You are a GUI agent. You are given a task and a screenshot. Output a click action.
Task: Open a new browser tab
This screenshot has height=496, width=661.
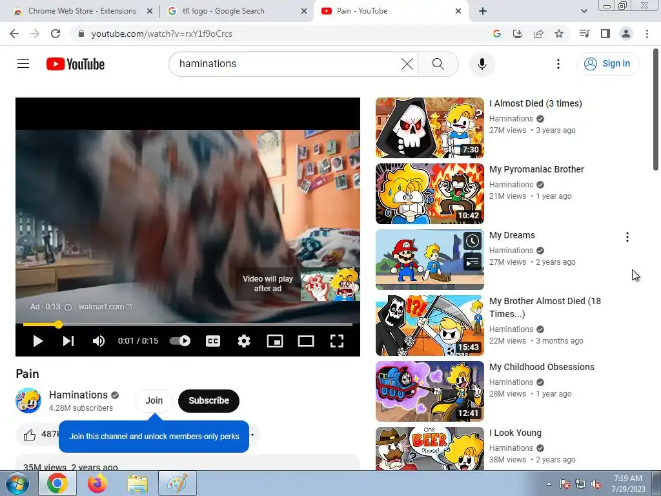pyautogui.click(x=483, y=12)
